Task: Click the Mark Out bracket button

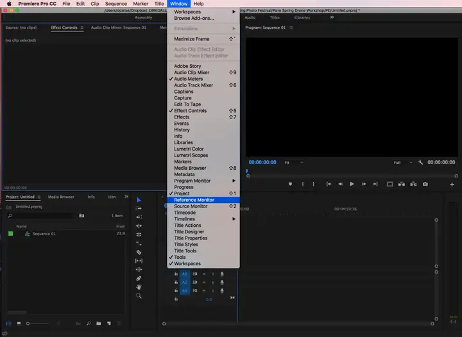Action: [x=314, y=184]
